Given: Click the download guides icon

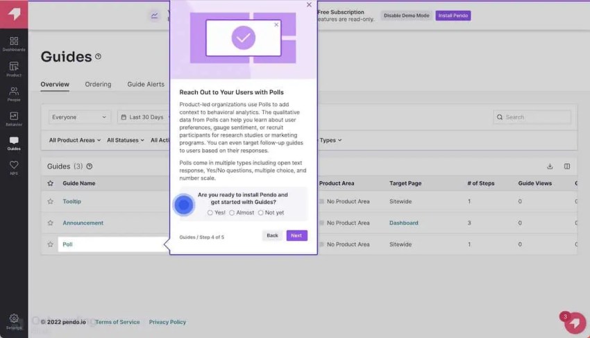Looking at the screenshot, I should point(550,167).
